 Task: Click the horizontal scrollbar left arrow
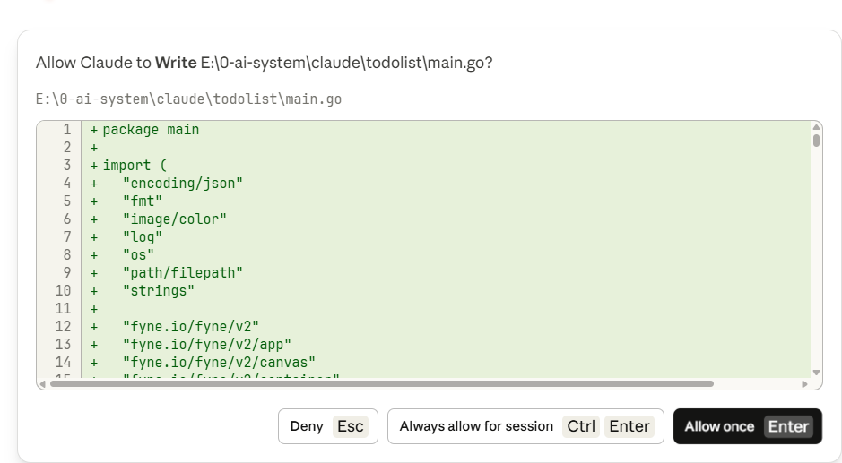[x=43, y=384]
